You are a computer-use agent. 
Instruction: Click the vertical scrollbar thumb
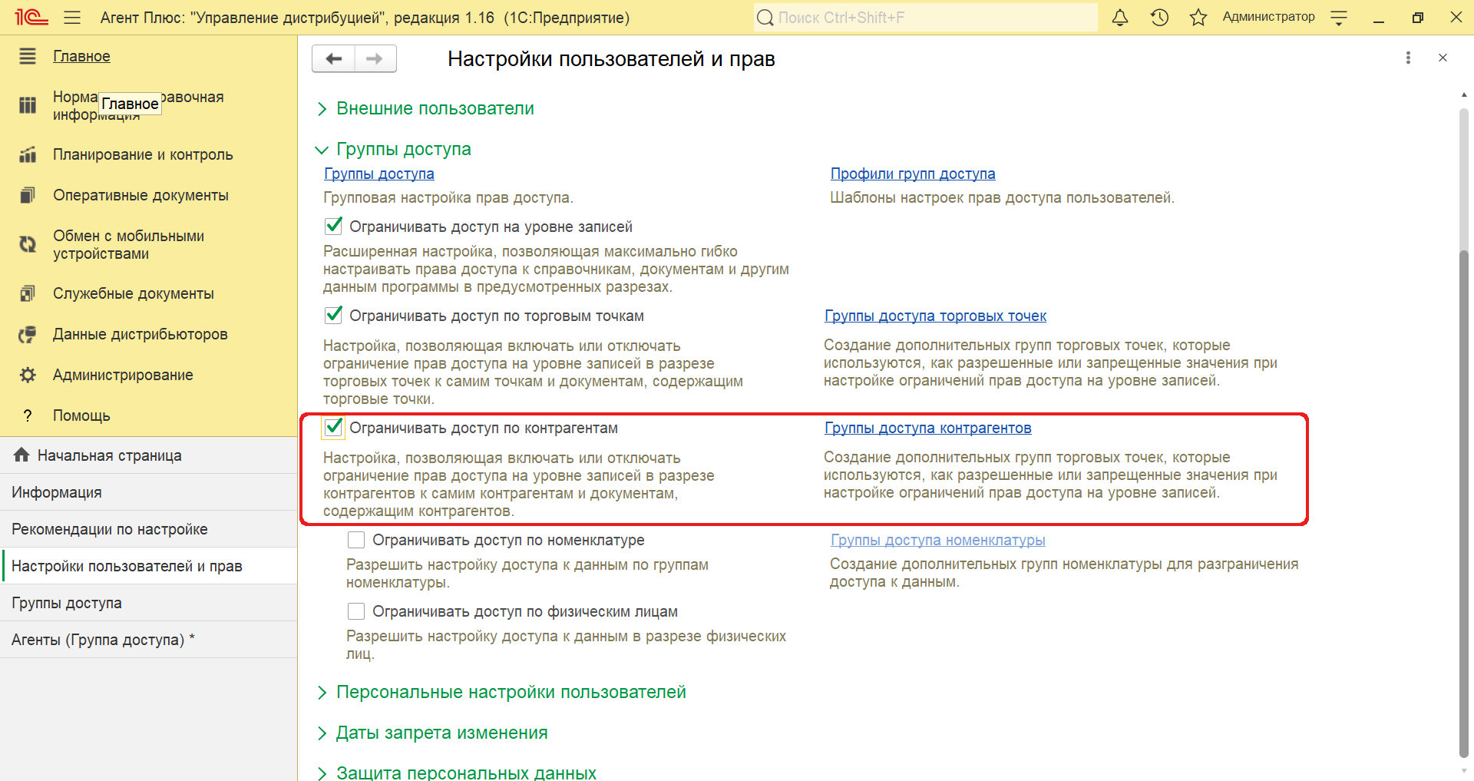[1463, 502]
